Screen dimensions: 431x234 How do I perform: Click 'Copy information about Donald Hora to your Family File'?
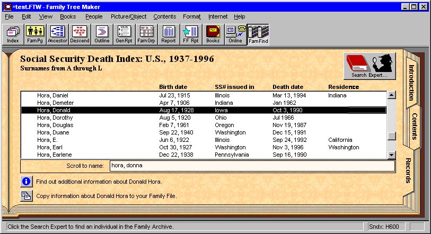[x=107, y=196]
